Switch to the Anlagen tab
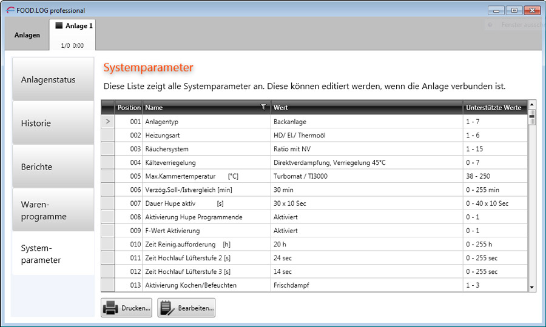This screenshot has width=546, height=327. tap(27, 35)
